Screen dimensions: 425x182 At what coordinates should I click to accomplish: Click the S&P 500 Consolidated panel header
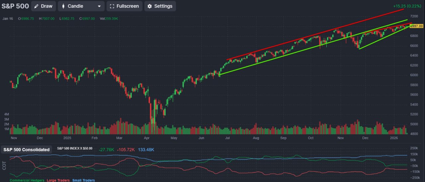coord(27,150)
